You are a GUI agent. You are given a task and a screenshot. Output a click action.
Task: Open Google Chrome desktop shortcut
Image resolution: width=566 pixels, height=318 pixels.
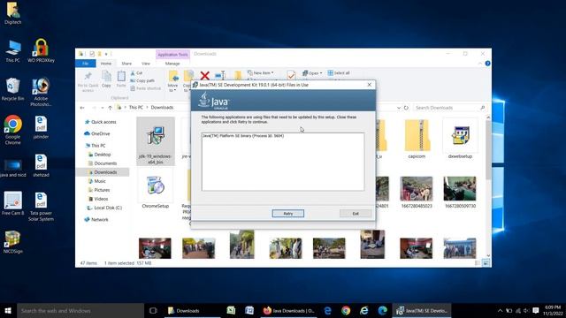point(12,130)
